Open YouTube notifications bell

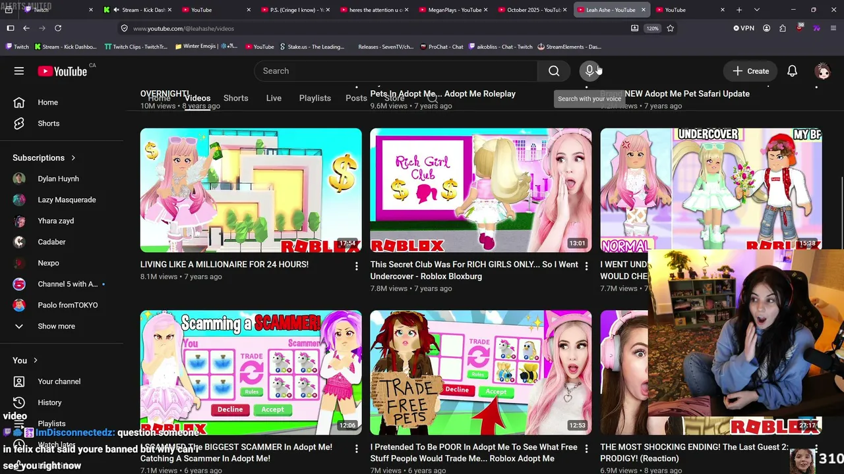[792, 71]
